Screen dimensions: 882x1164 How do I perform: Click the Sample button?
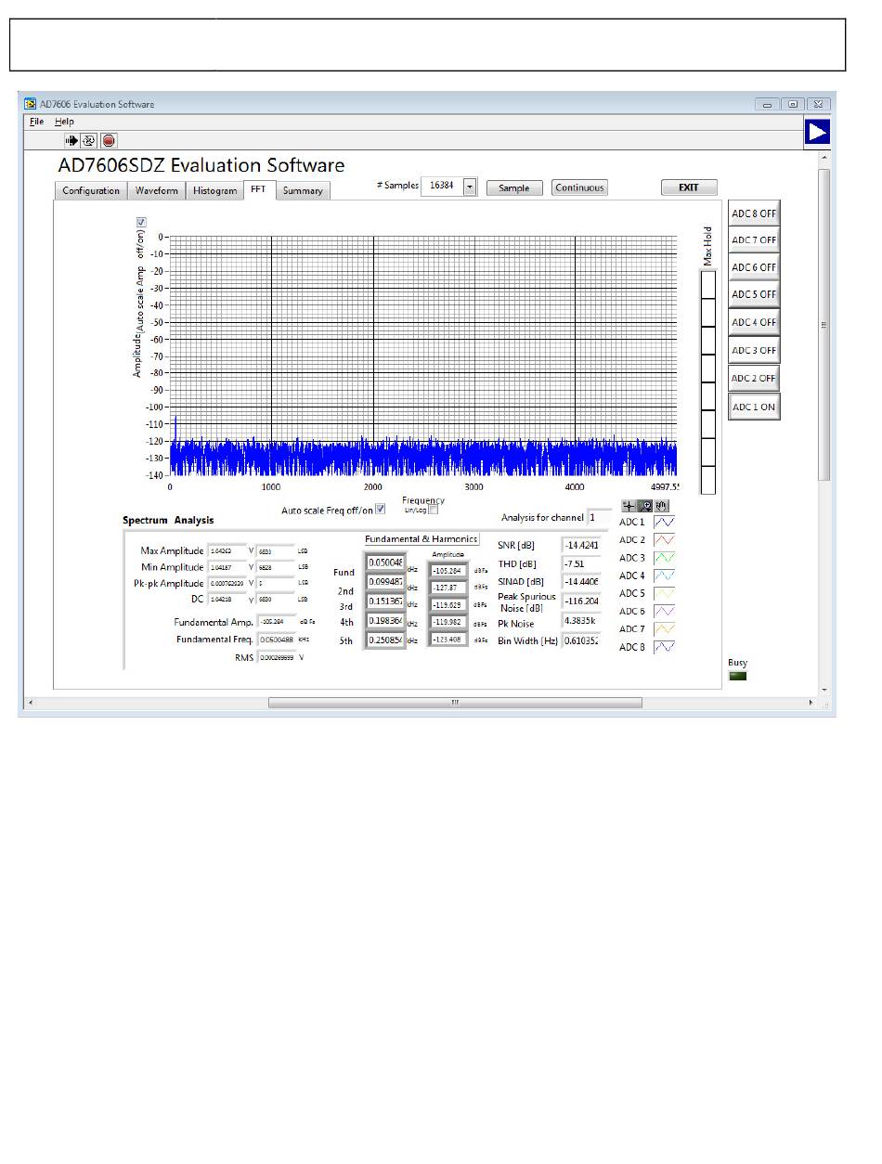(514, 188)
